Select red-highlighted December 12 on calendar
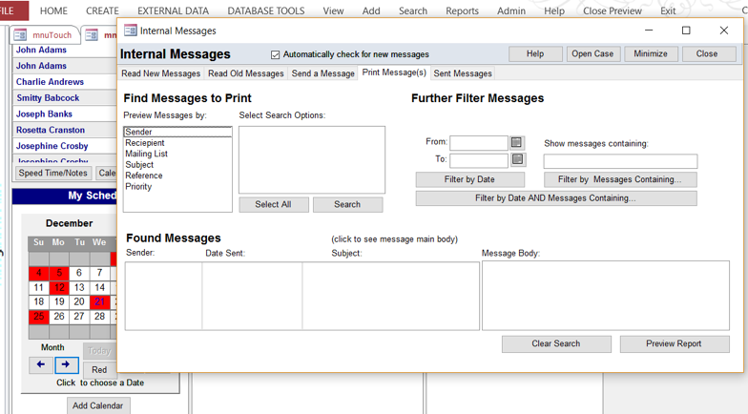This screenshot has height=414, width=748. [59, 288]
